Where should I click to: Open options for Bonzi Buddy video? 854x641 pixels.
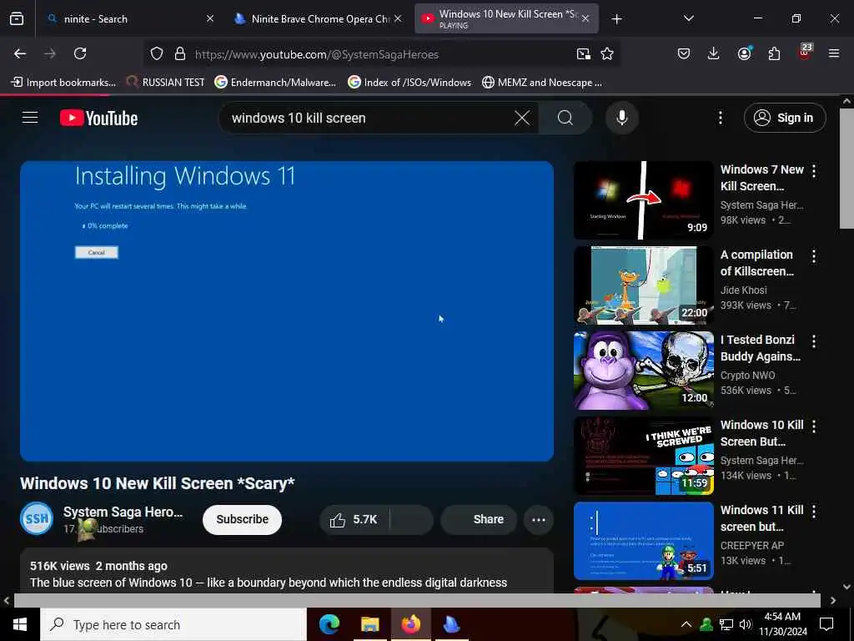point(814,341)
